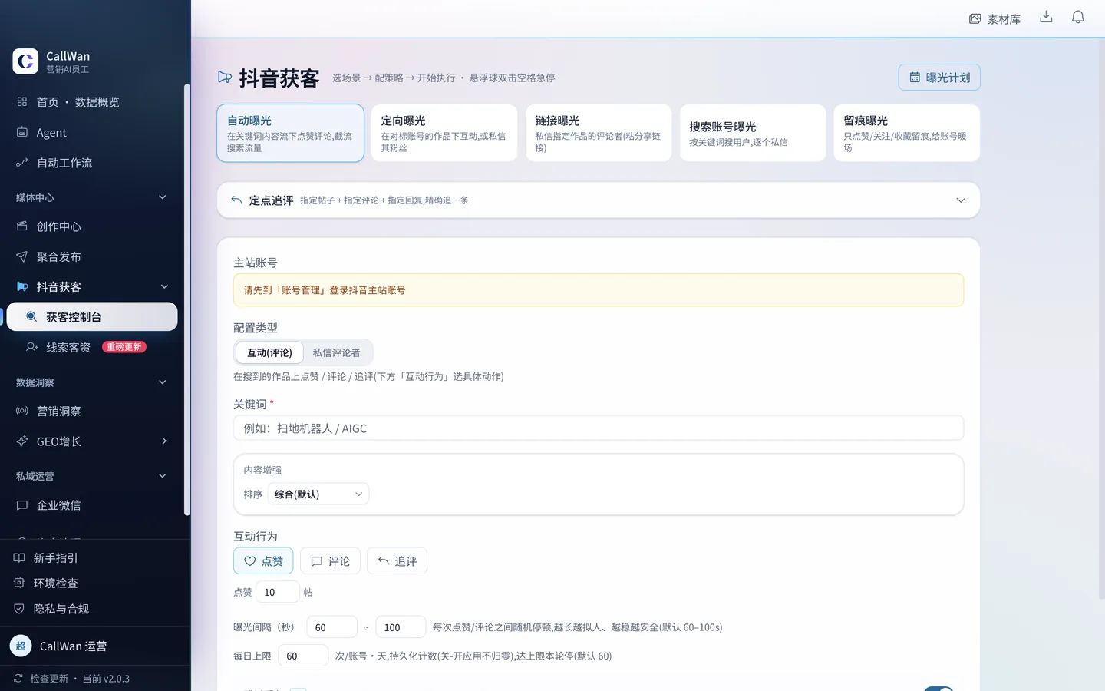
Task: Switch to the 自动曝光 tab
Action: pyautogui.click(x=290, y=133)
